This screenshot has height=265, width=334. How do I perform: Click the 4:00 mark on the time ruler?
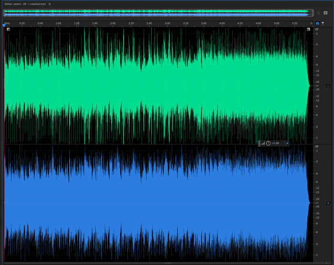(222, 23)
